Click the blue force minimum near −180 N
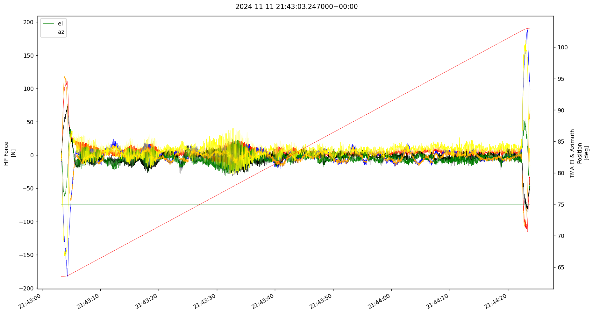Viewport: 593px width, 314px height. click(x=67, y=275)
